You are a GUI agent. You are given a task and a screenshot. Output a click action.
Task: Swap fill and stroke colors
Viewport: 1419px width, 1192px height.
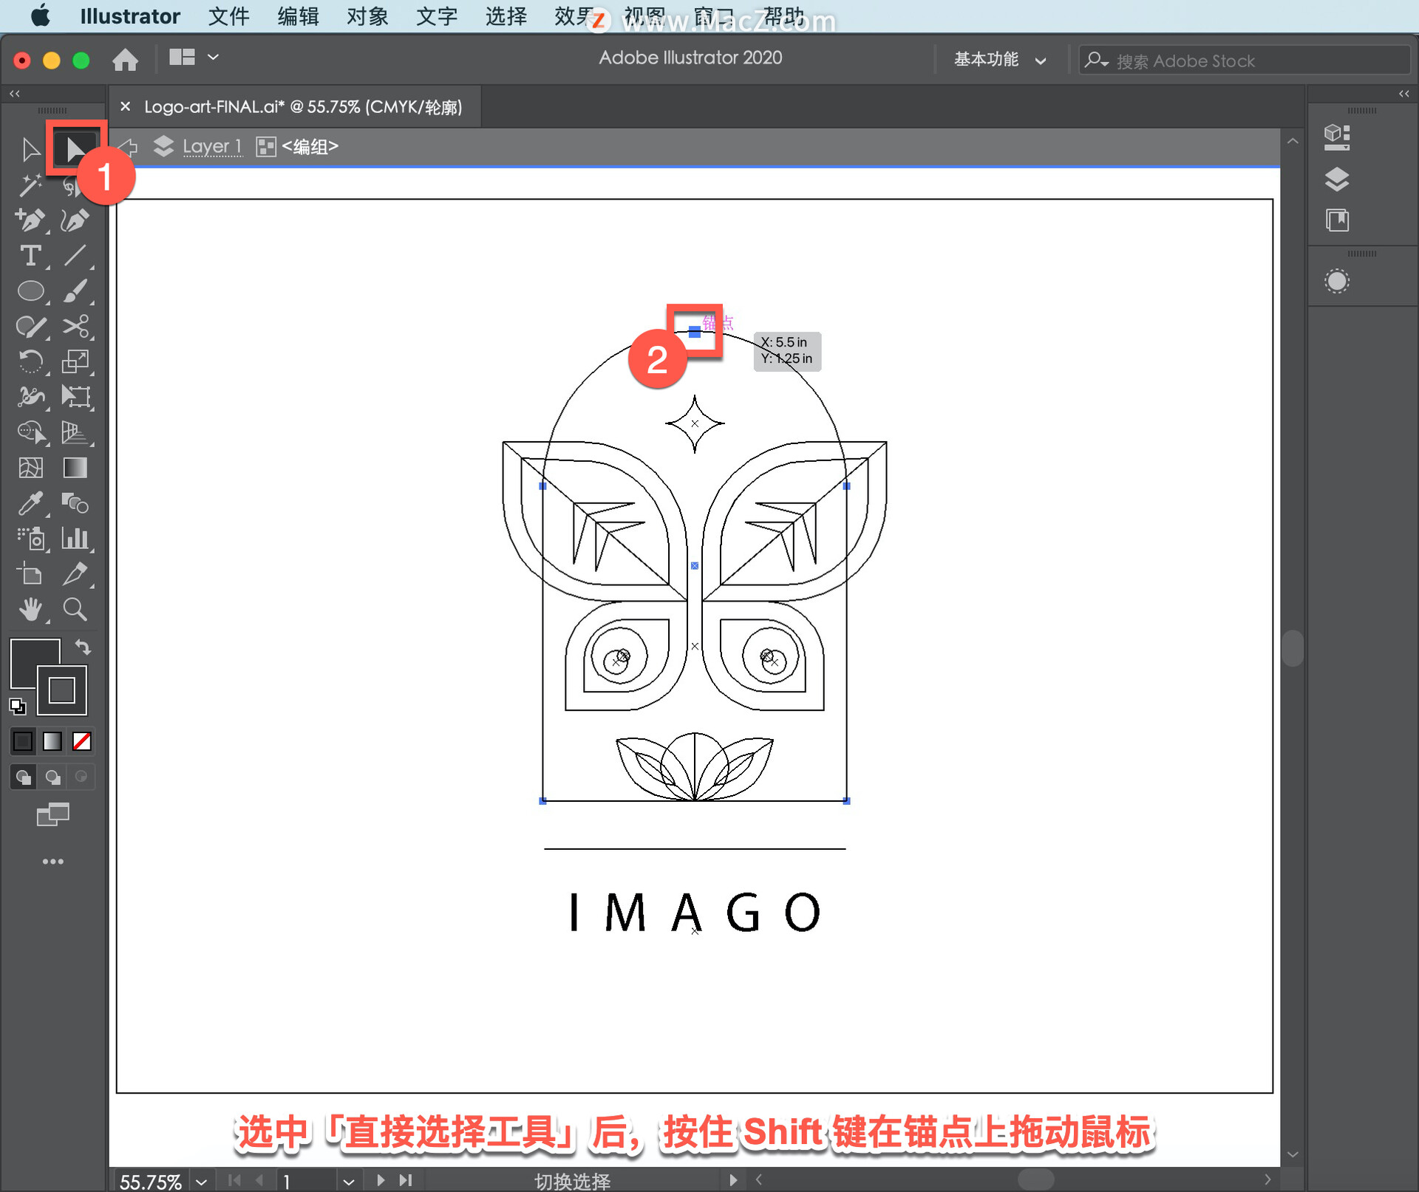click(x=83, y=647)
